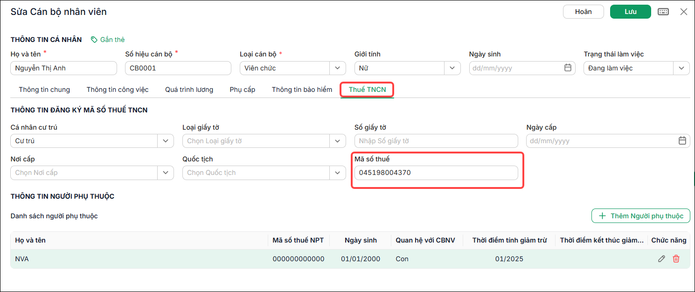This screenshot has height=292, width=695.
Task: Click the Chức năng column header
Action: click(x=669, y=240)
